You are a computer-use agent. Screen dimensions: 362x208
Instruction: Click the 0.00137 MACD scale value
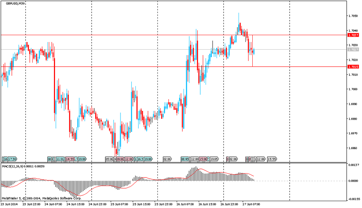[354, 165]
